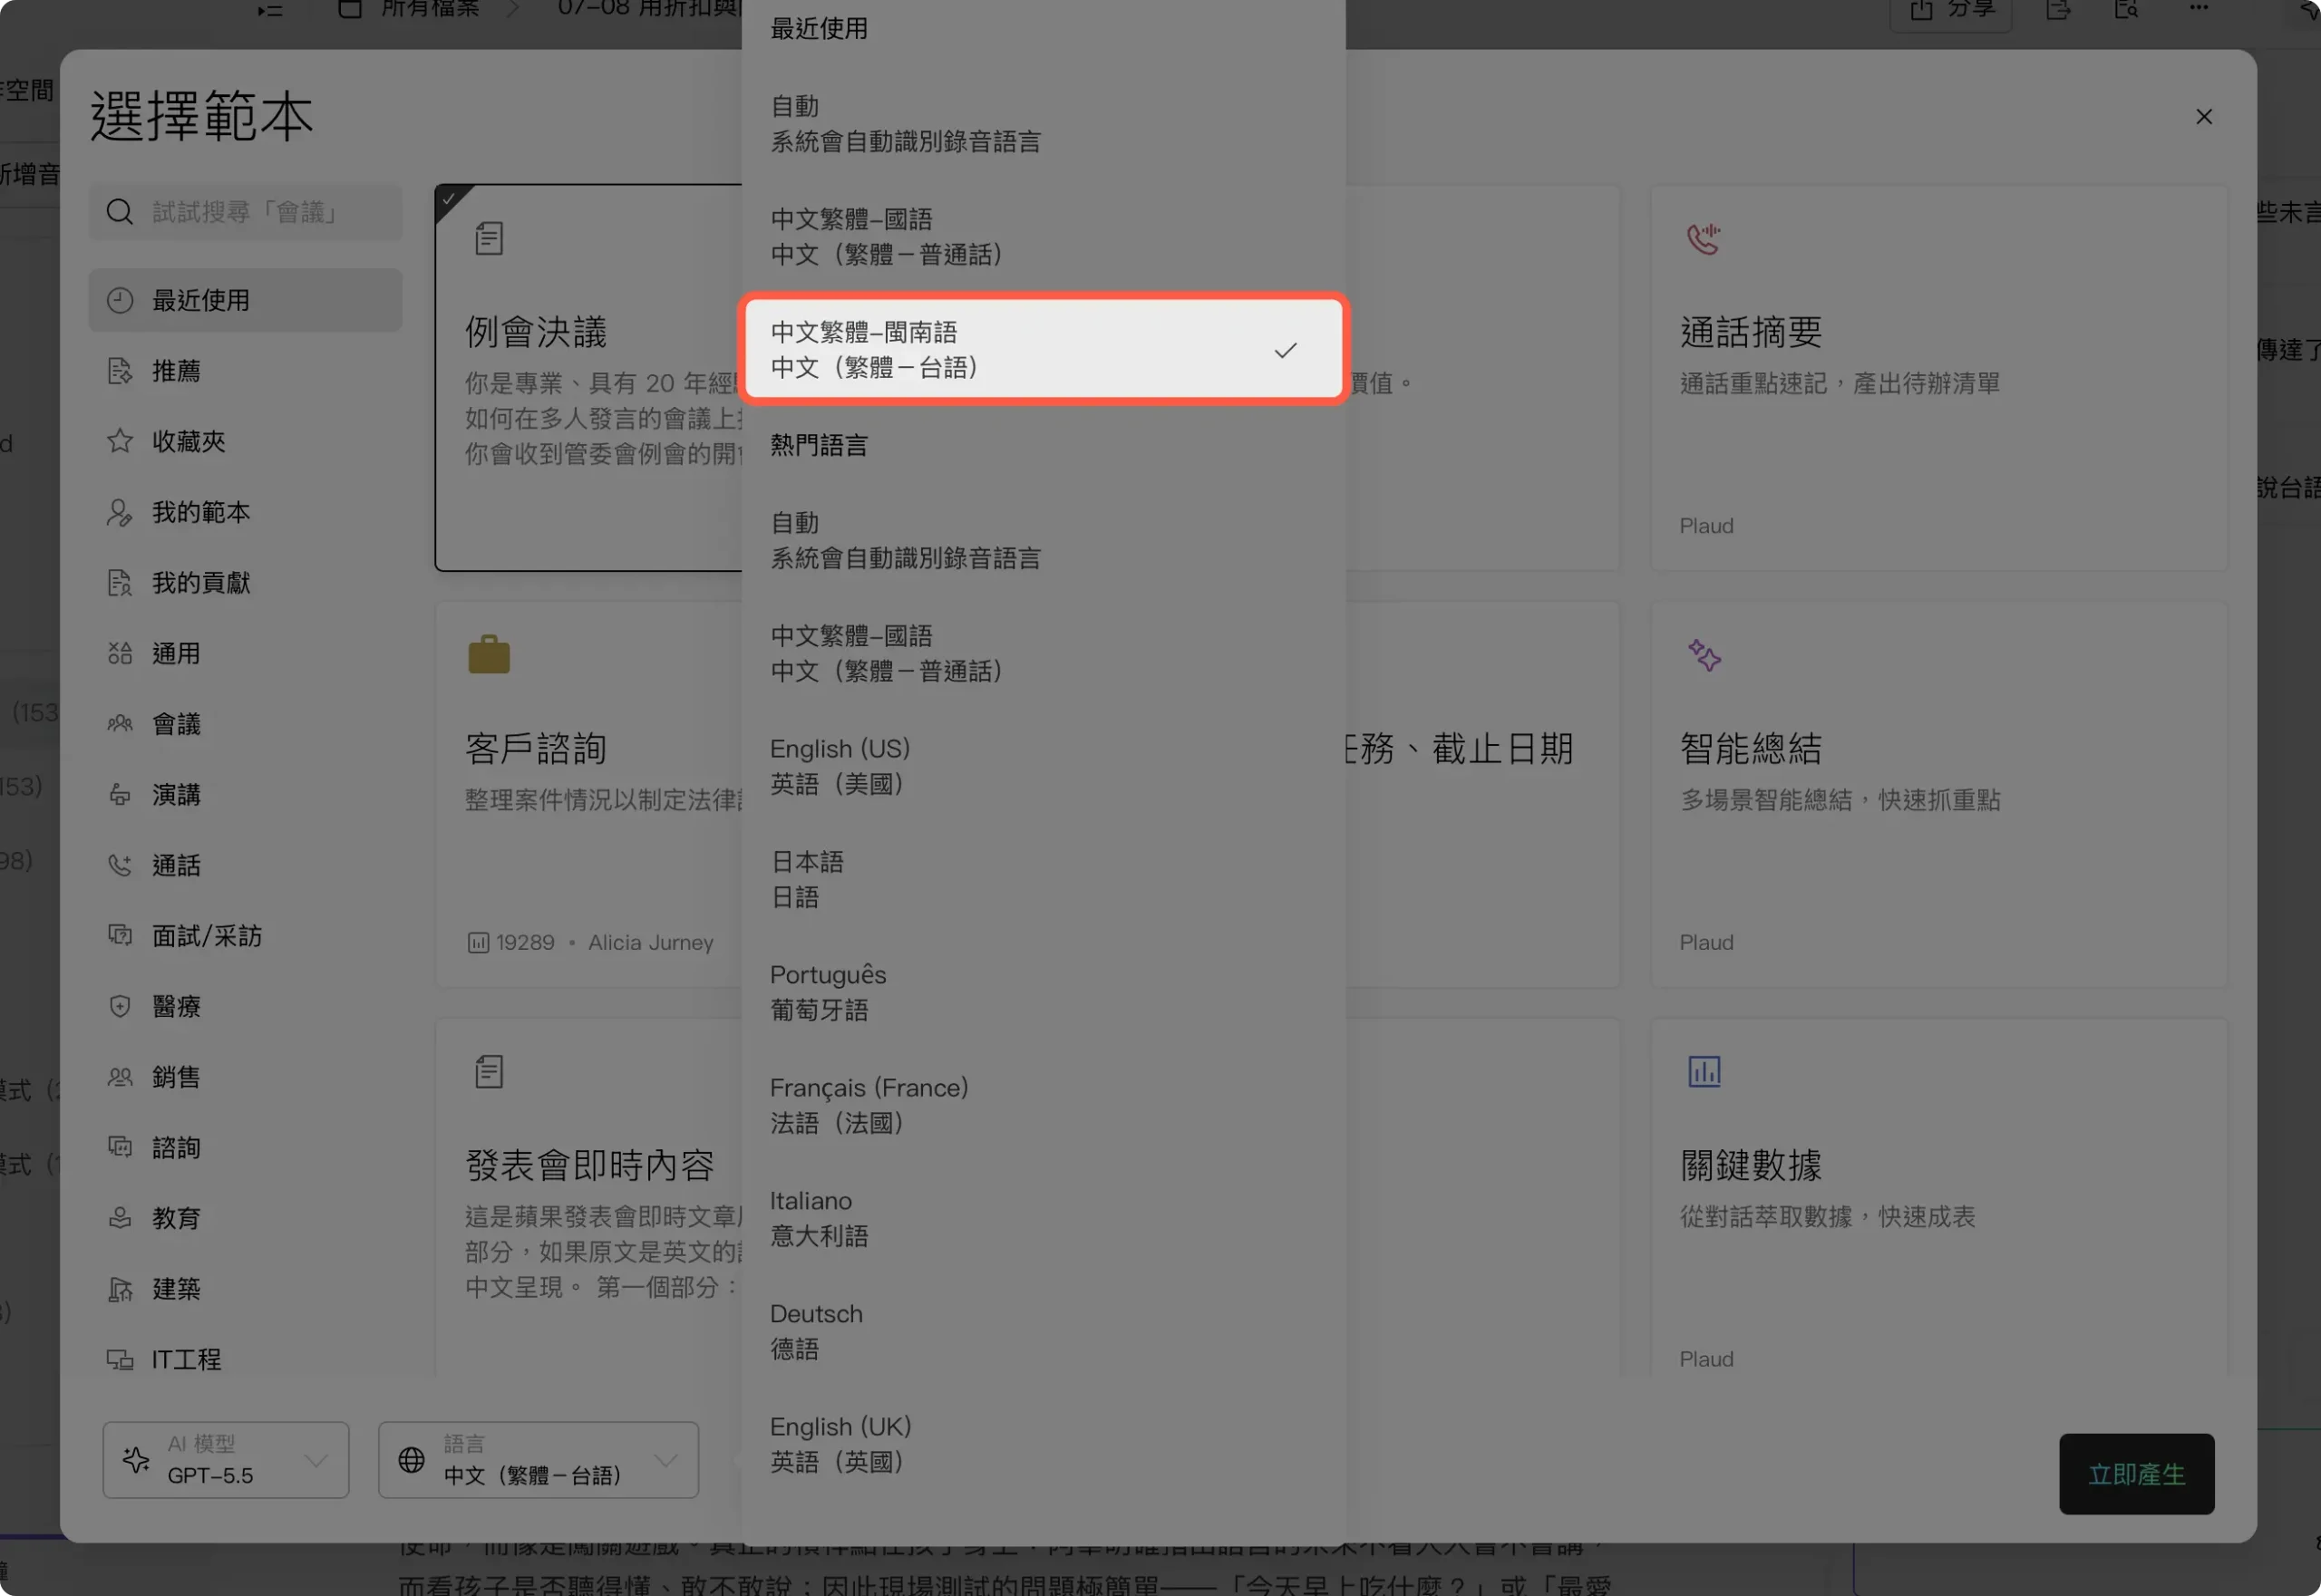Collapse the 語言 dropdown chevron
The width and height of the screenshot is (2321, 1596).
[x=665, y=1460]
